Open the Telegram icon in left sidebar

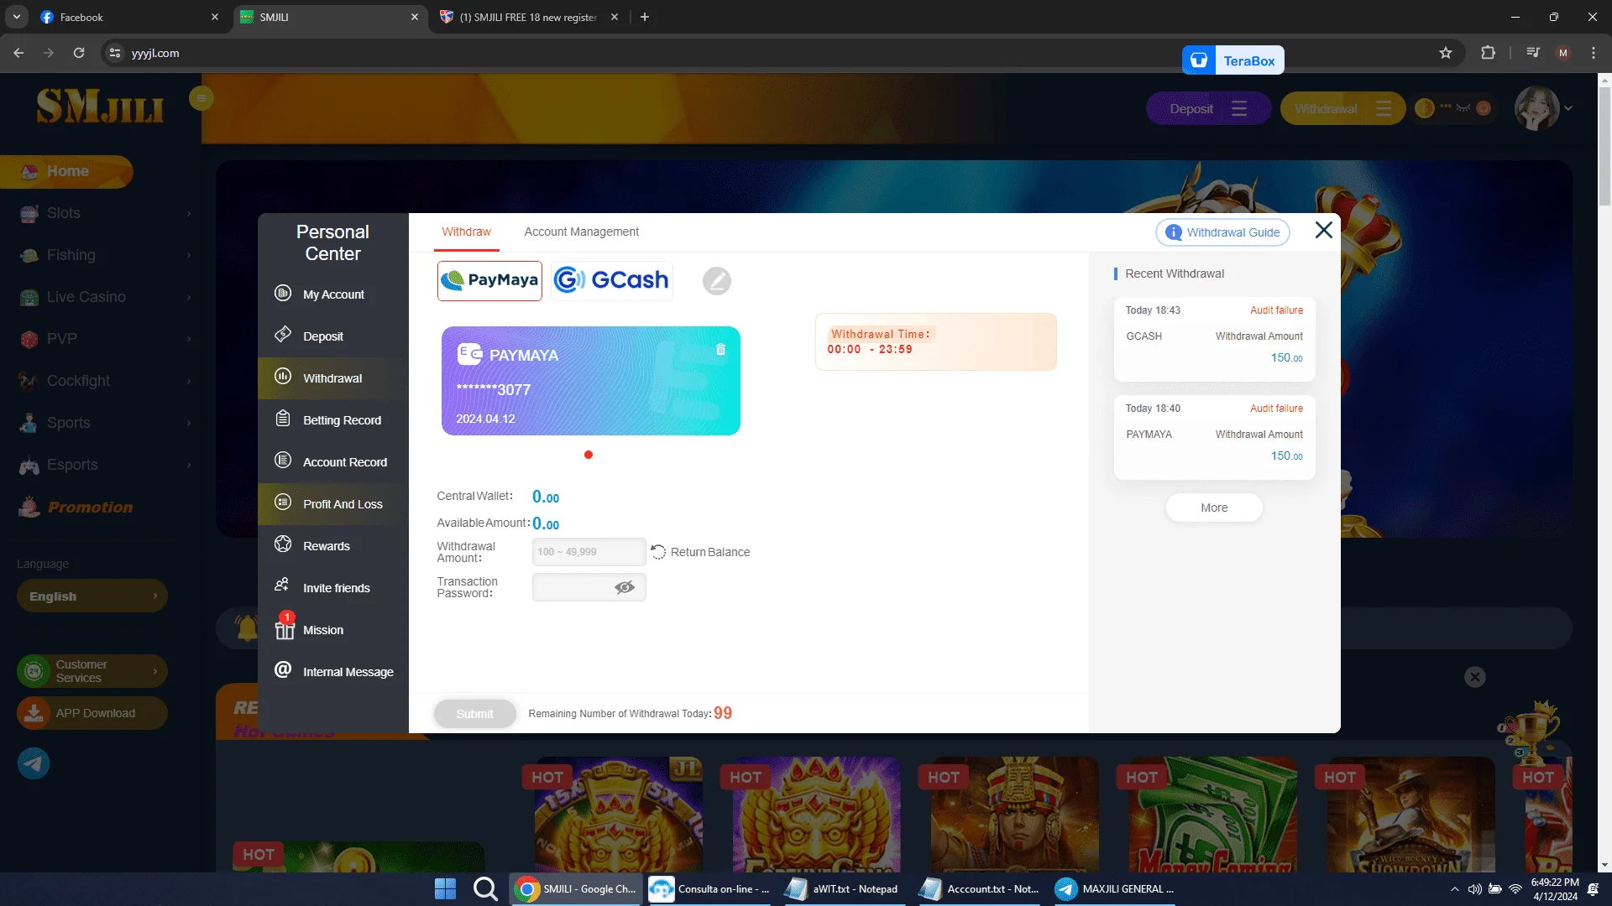point(34,763)
